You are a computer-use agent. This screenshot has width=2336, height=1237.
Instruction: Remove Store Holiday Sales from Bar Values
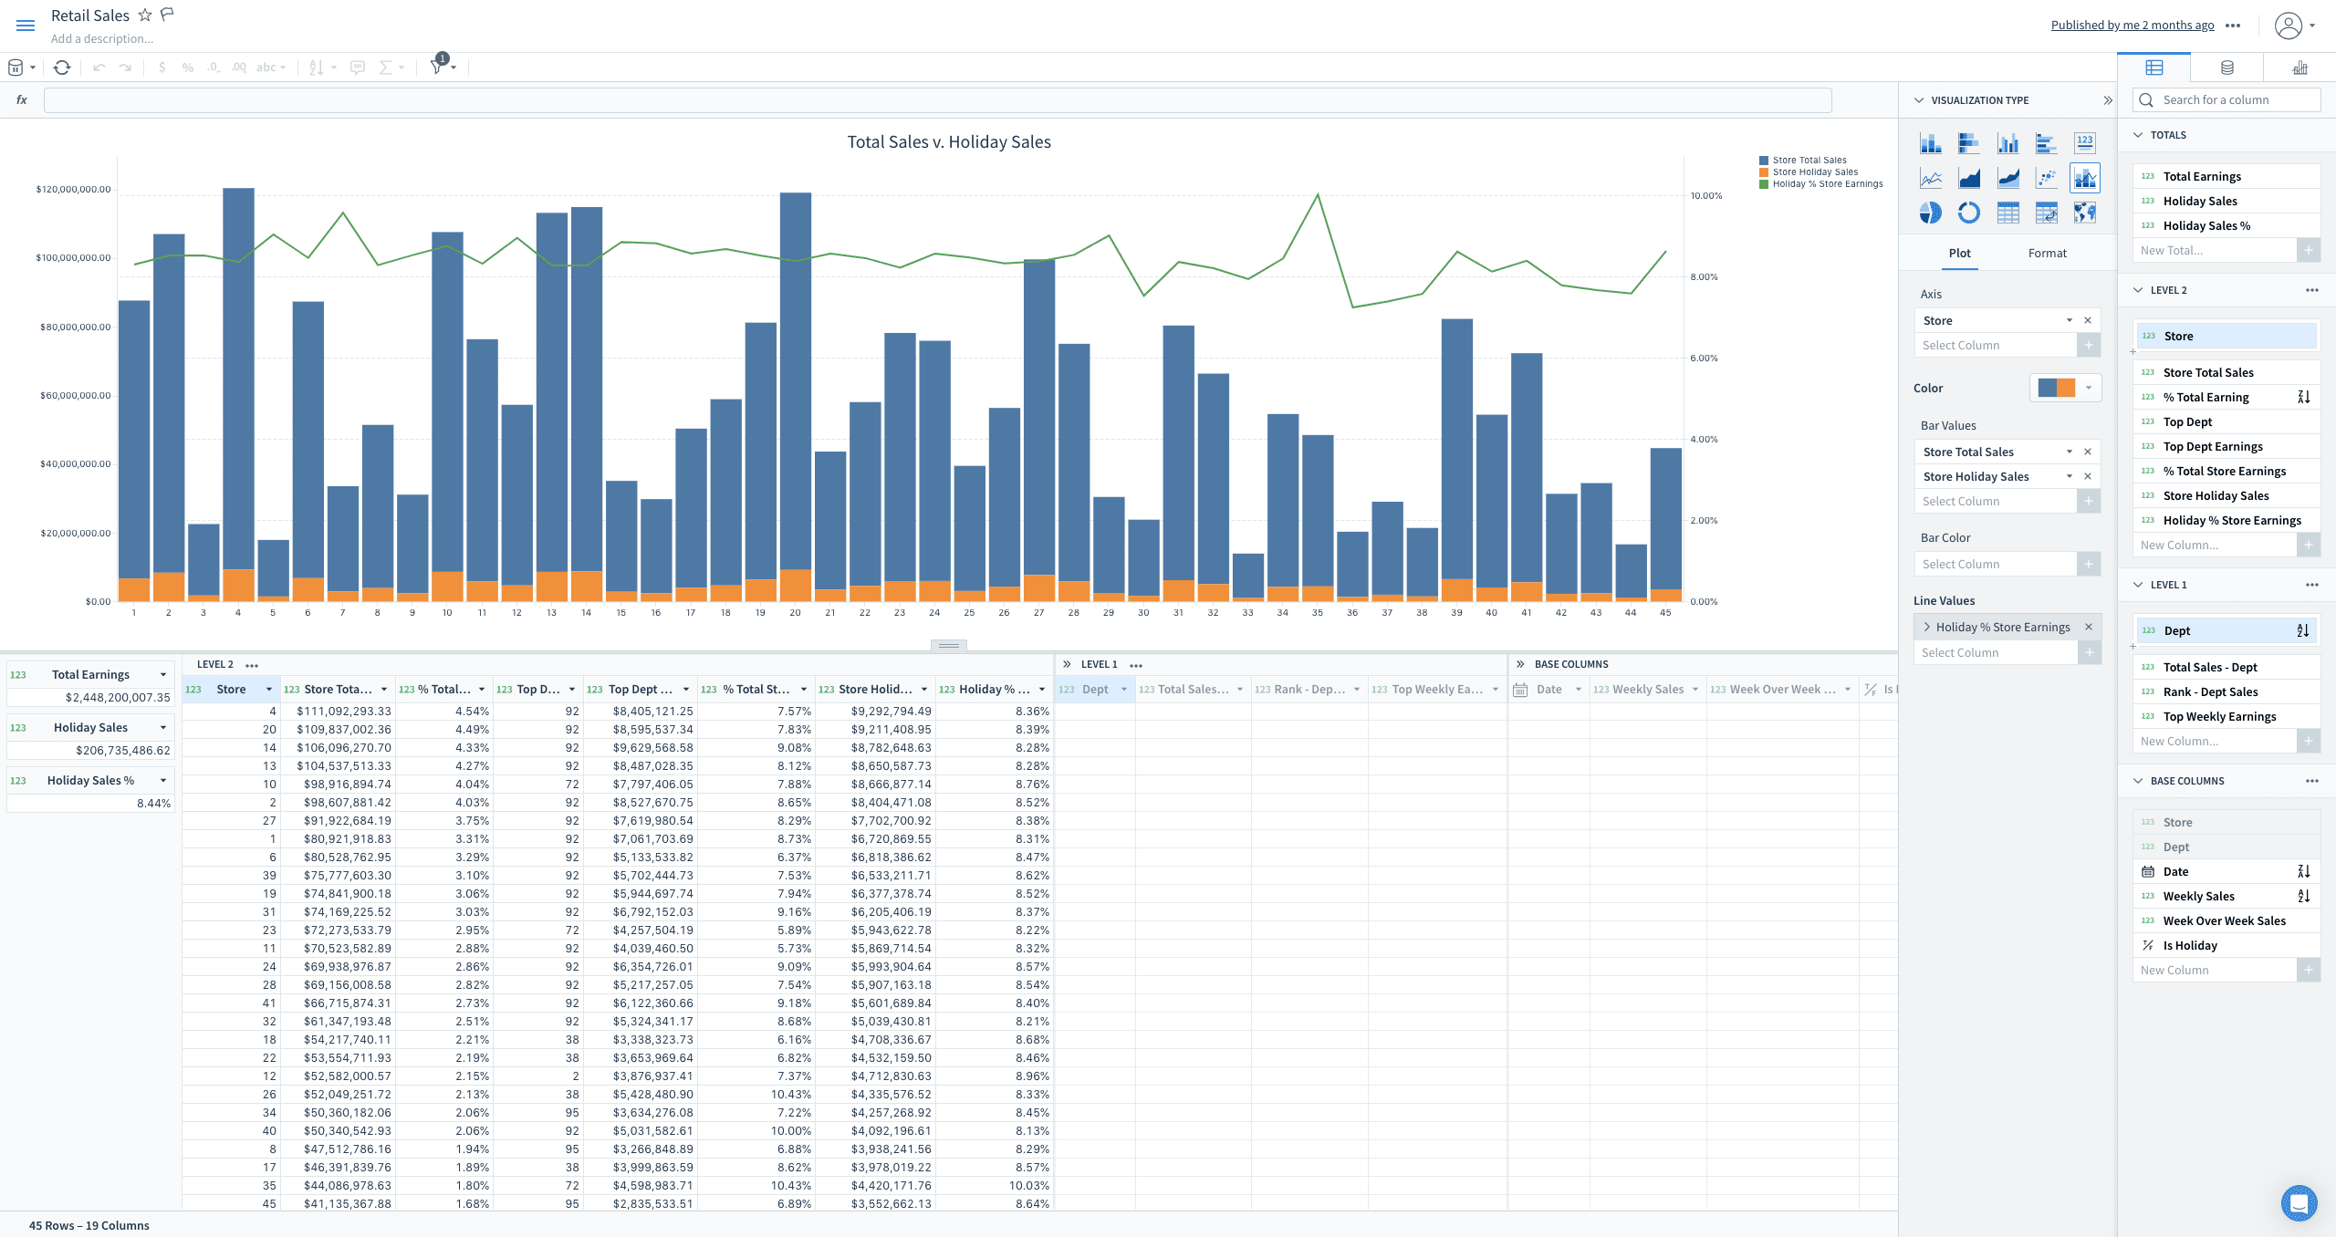point(2088,476)
